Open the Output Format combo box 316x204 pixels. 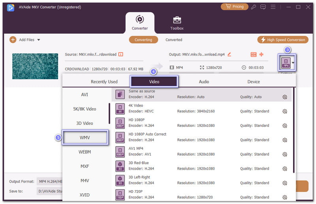50,181
